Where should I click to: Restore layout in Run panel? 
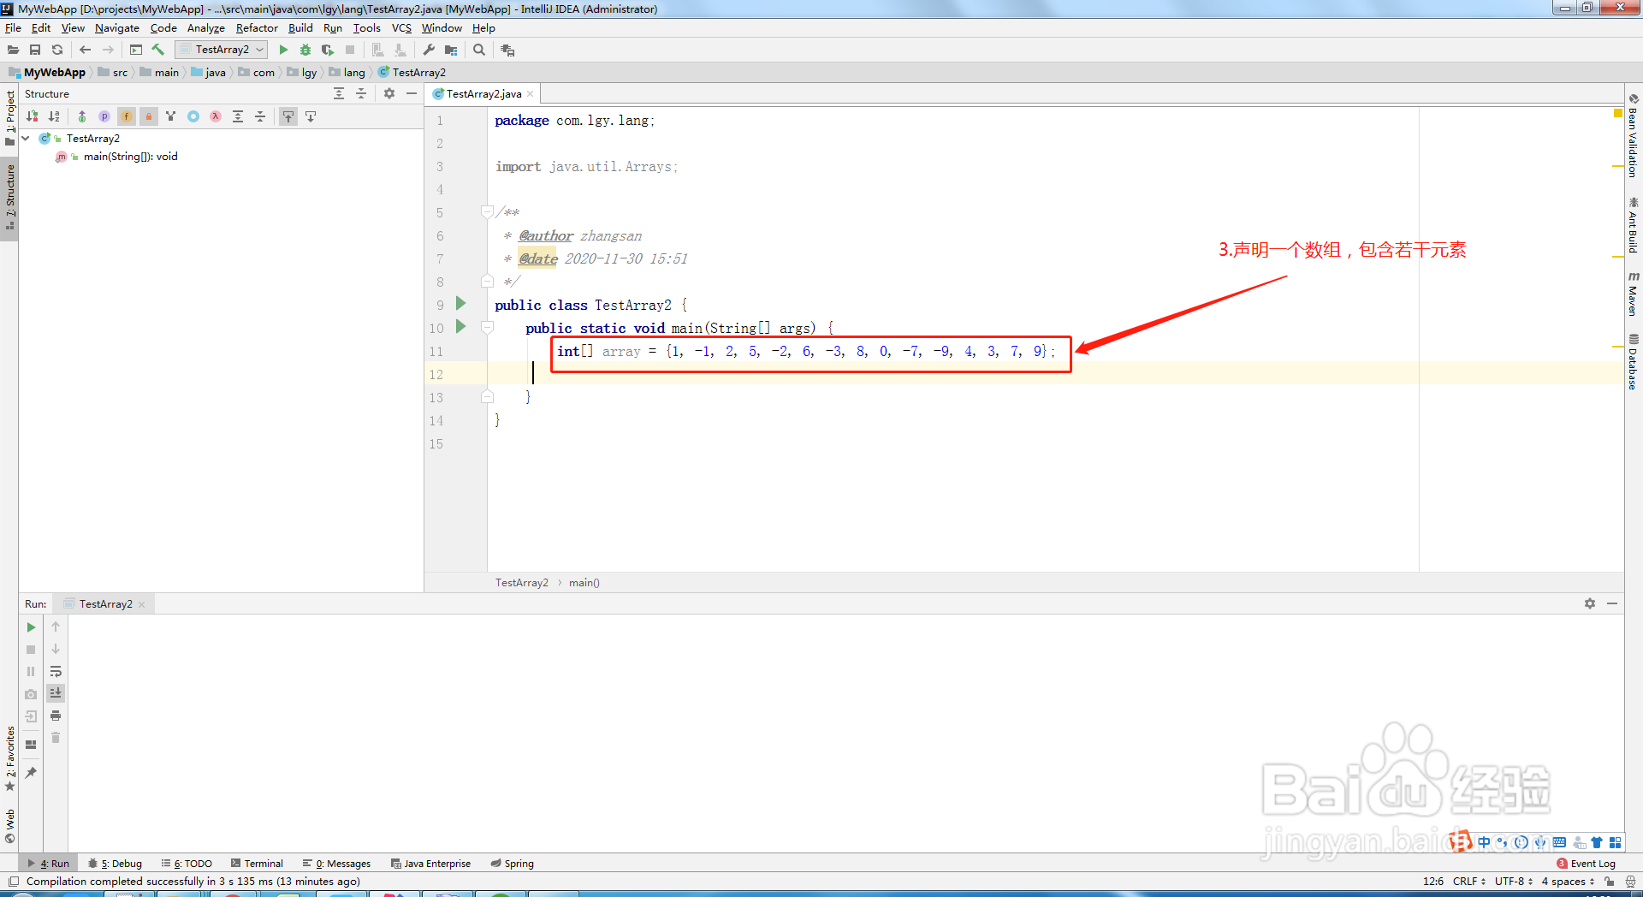click(31, 745)
